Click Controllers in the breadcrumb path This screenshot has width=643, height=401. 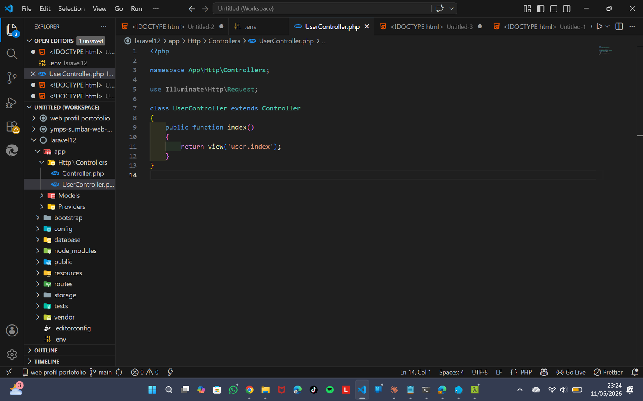(224, 41)
